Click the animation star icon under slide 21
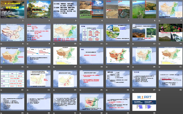The image size is (183, 114). pyautogui.click(x=159, y=67)
